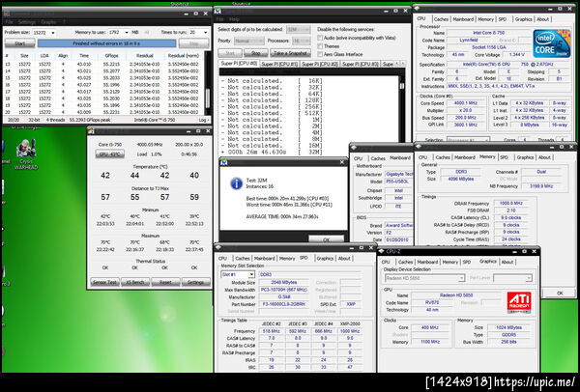The height and width of the screenshot is (392, 580).
Task: Click the Intel Core i5 750 Name field in CPU-Z
Action: (487, 33)
